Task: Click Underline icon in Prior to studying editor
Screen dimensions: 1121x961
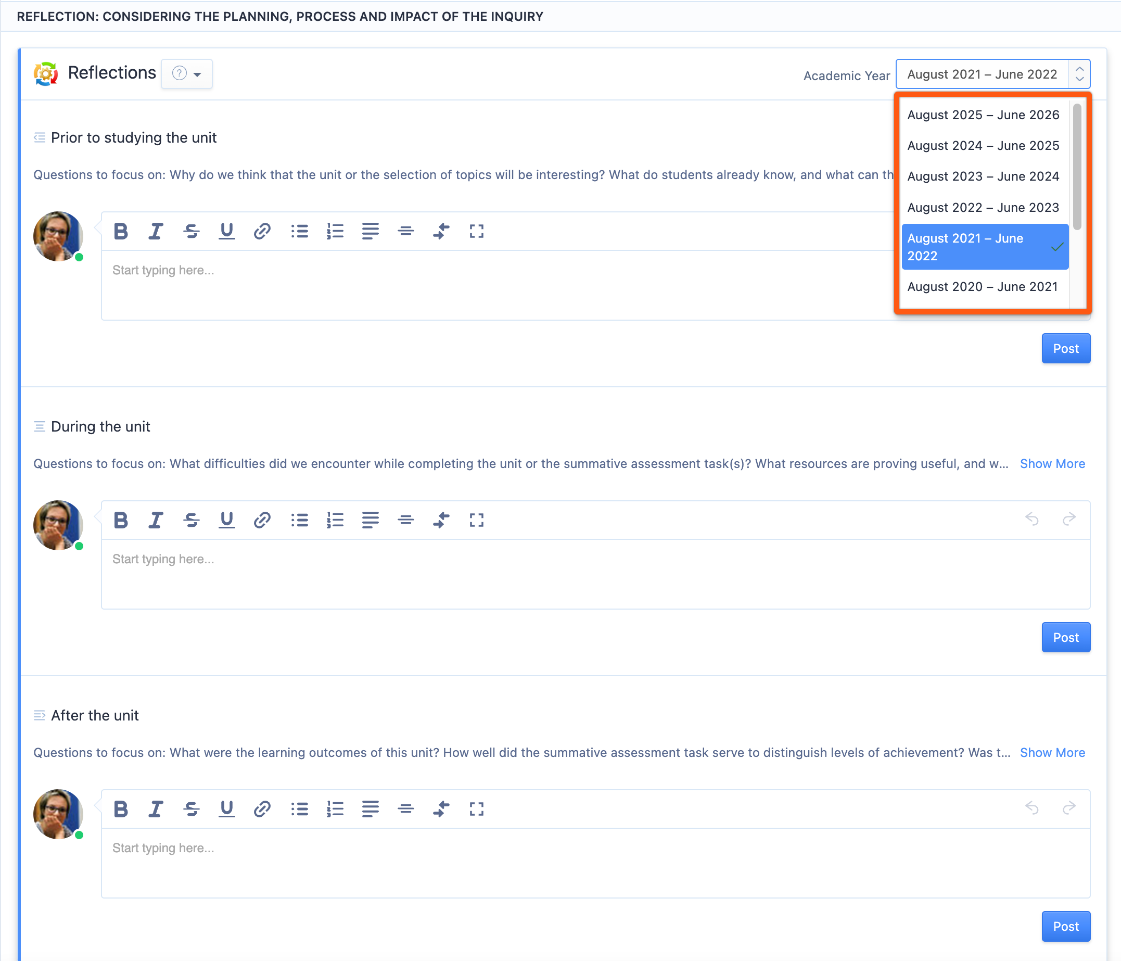Action: pyautogui.click(x=227, y=231)
